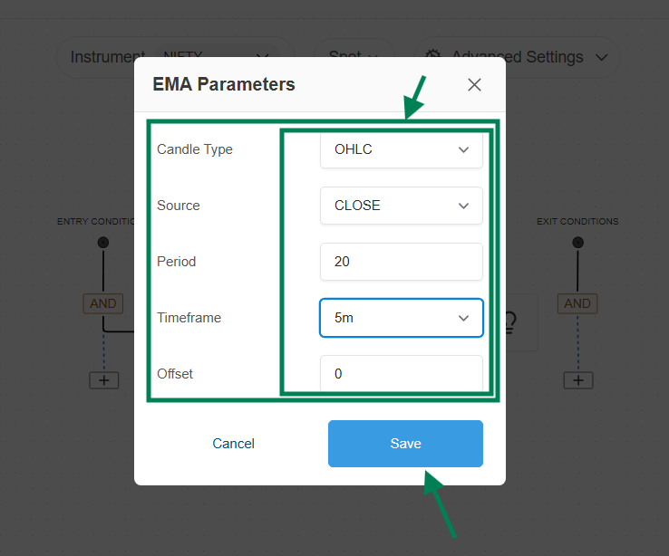Save the EMA parameters
This screenshot has width=669, height=556.
[x=405, y=444]
